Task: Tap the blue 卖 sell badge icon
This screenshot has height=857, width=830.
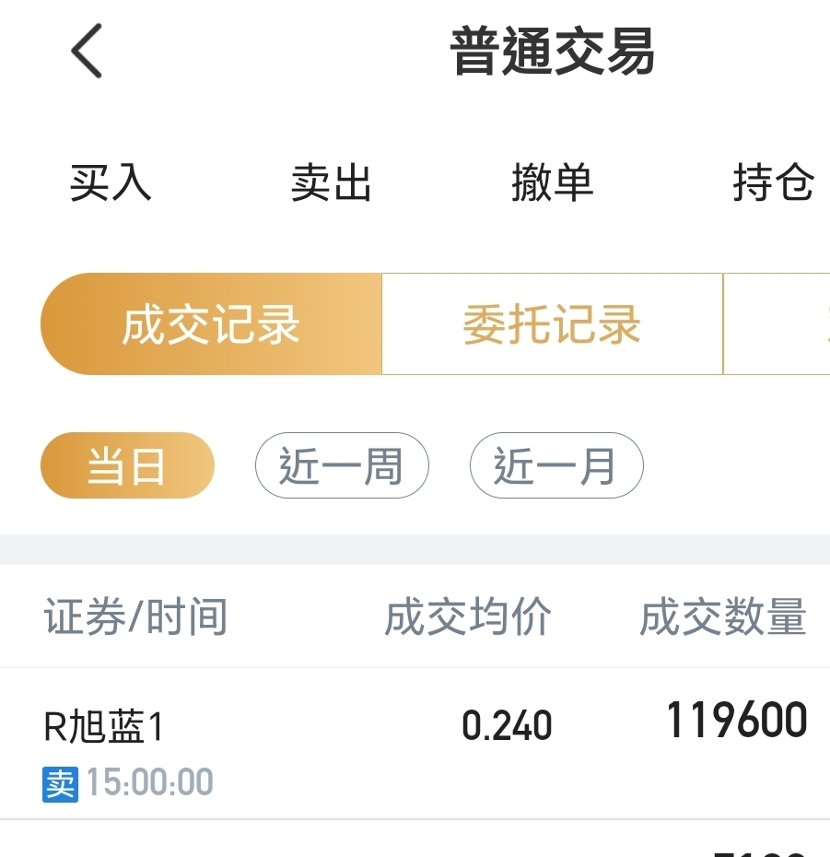Action: tap(60, 784)
